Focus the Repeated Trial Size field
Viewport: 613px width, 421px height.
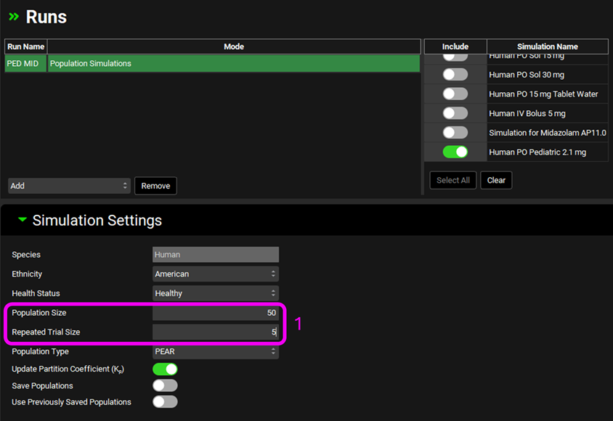[x=216, y=332]
